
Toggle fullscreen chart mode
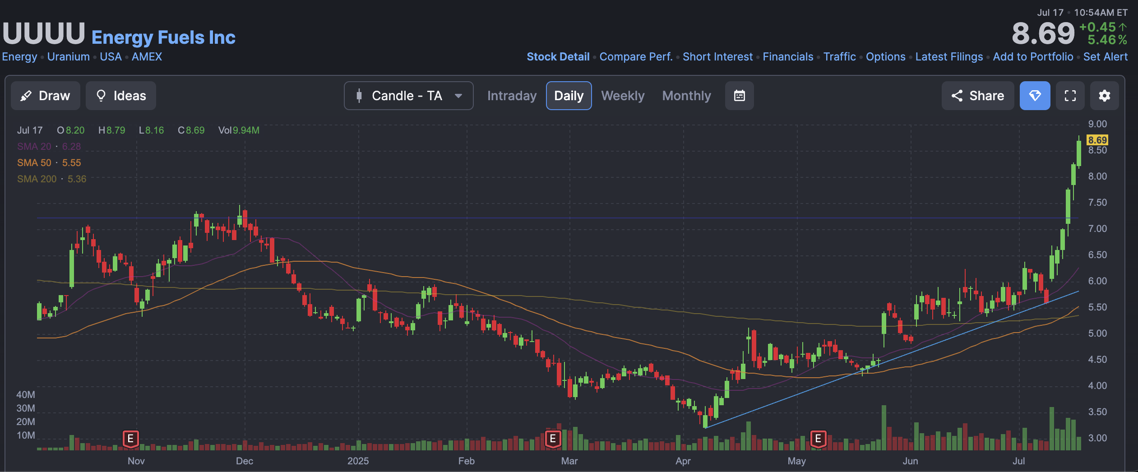pyautogui.click(x=1070, y=96)
